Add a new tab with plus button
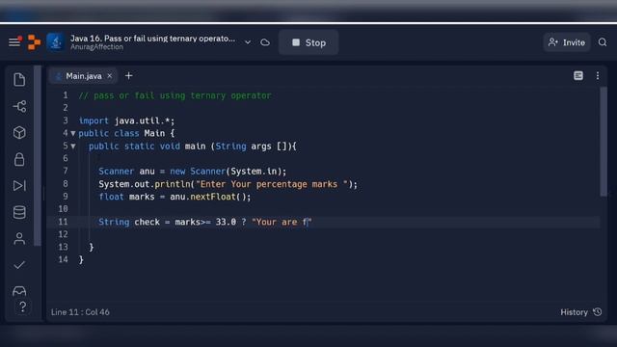Screen dimensions: 617x347 [x=128, y=76]
